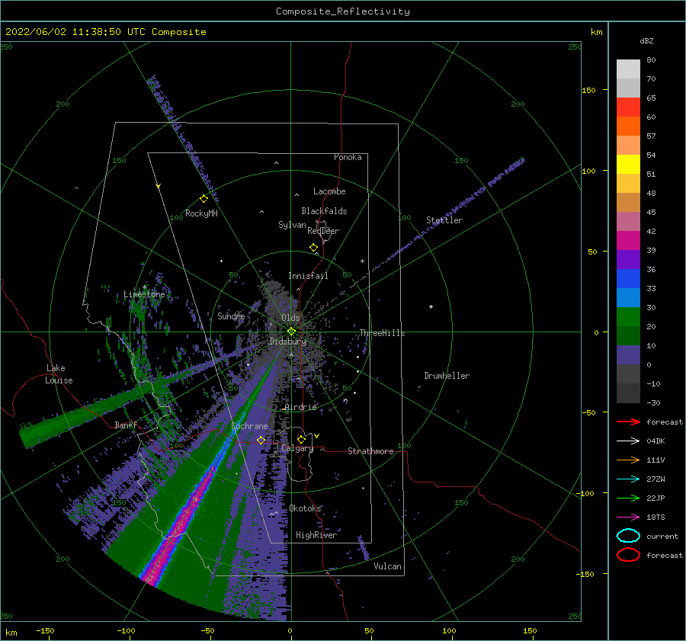This screenshot has width=686, height=641.
Task: Select the Olds label
Action: [290, 318]
